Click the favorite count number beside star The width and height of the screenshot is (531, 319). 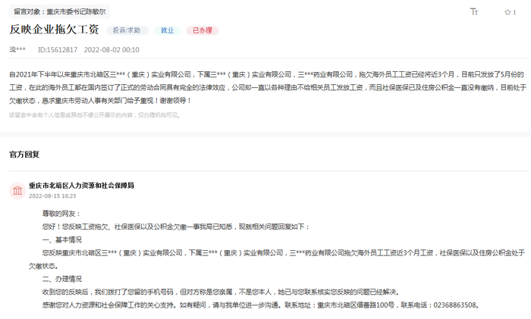tap(514, 13)
